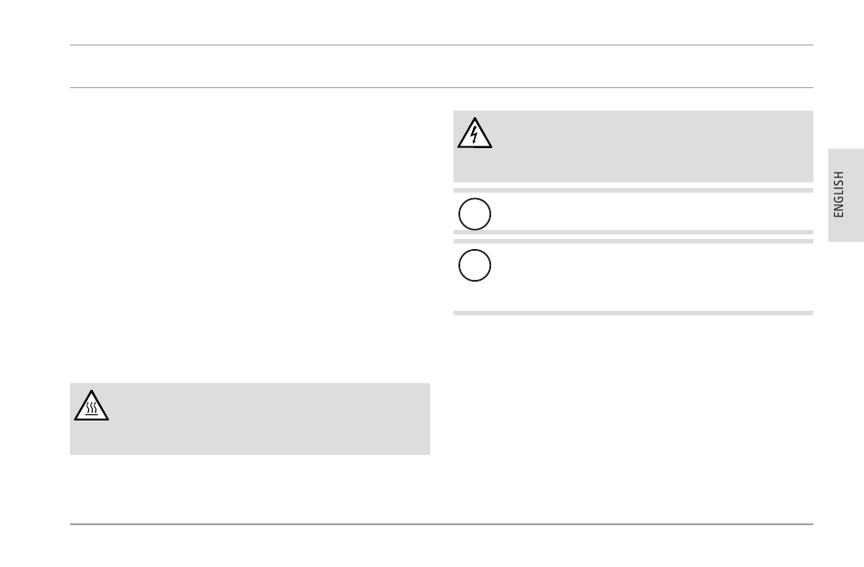The height and width of the screenshot is (567, 864).
Task: Click the electrical hazard lightning triangle icon
Action: tap(475, 133)
